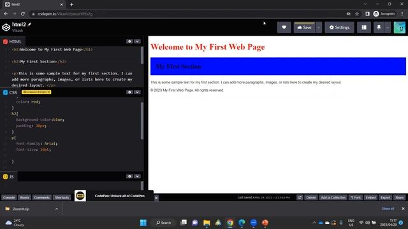Expand the JS editor dropdown chevron
The height and width of the screenshot is (229, 408).
137,176
